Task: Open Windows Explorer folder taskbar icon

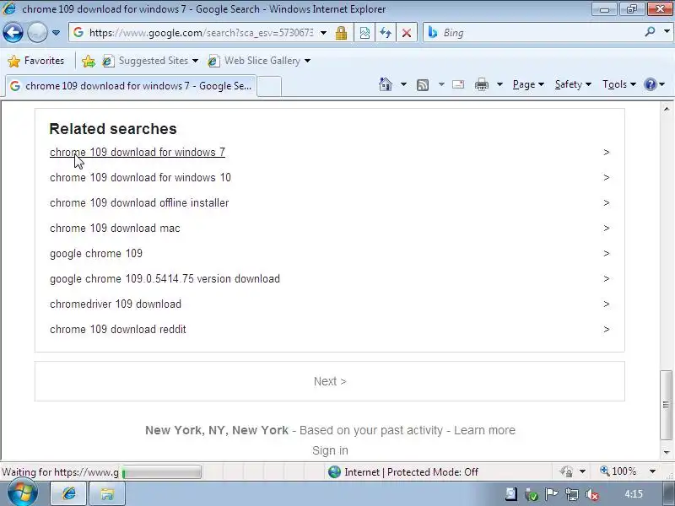Action: (107, 493)
